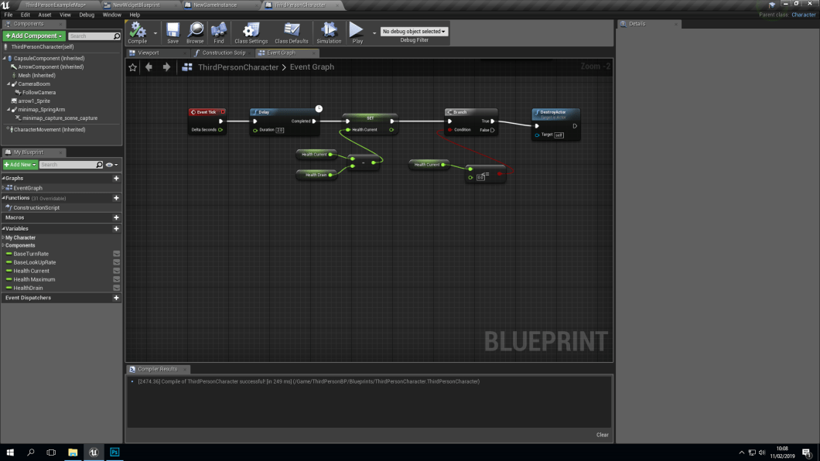Open My Blueprint view options eye
Viewport: 820px width, 461px height.
[x=109, y=165]
